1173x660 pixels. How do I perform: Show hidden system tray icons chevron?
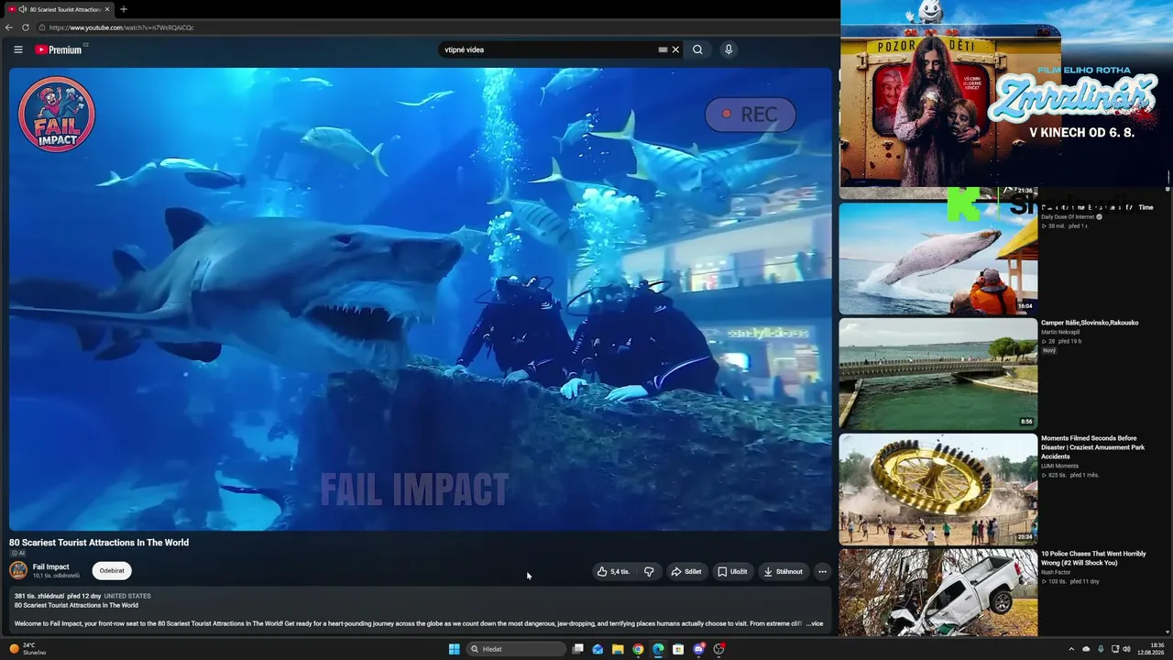tap(1070, 649)
